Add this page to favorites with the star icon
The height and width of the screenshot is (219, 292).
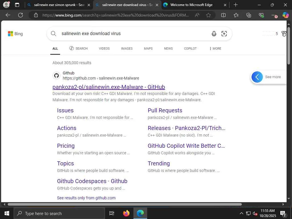[208, 15]
